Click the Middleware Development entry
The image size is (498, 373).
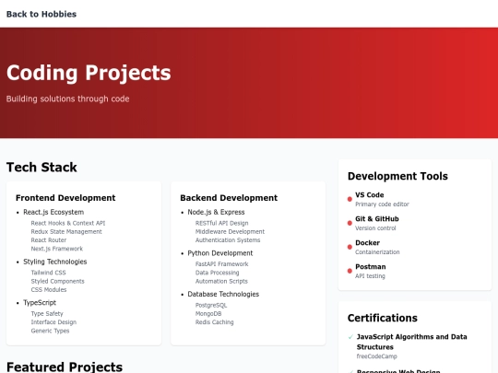point(230,231)
